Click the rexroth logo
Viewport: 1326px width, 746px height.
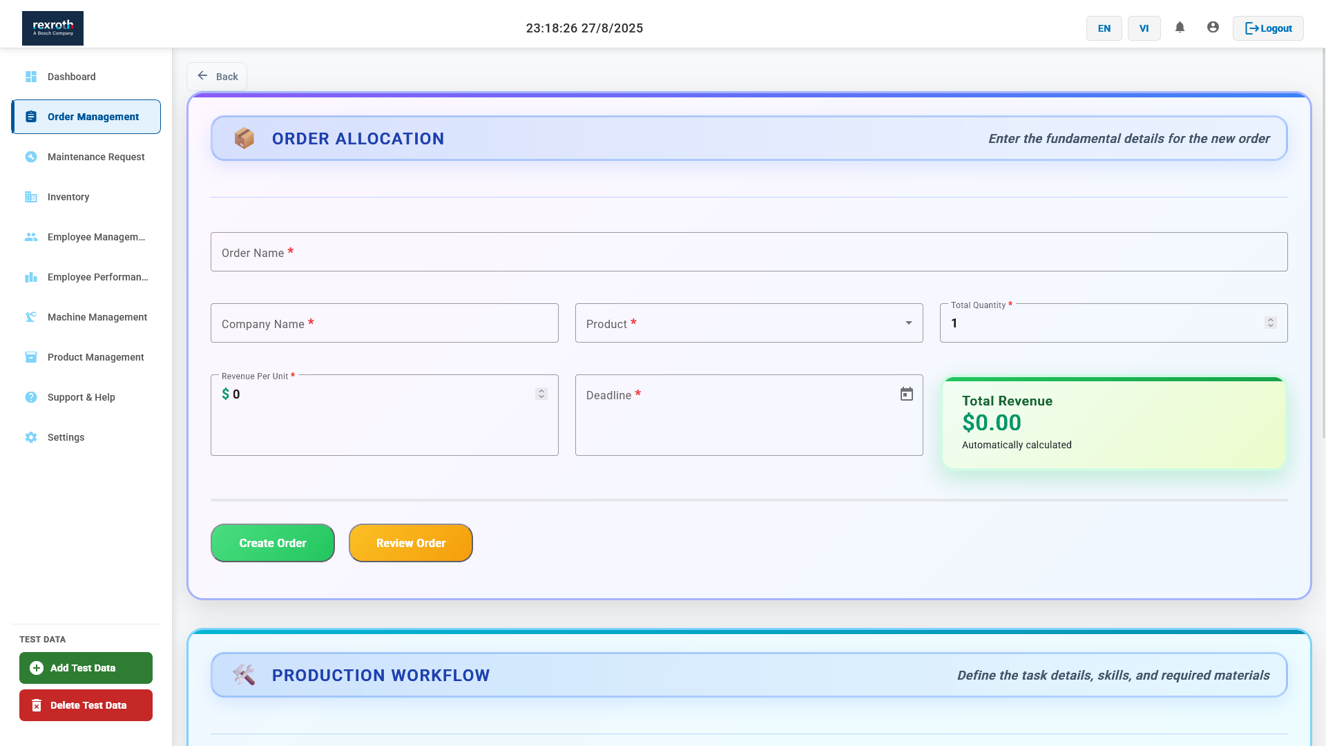(x=52, y=28)
